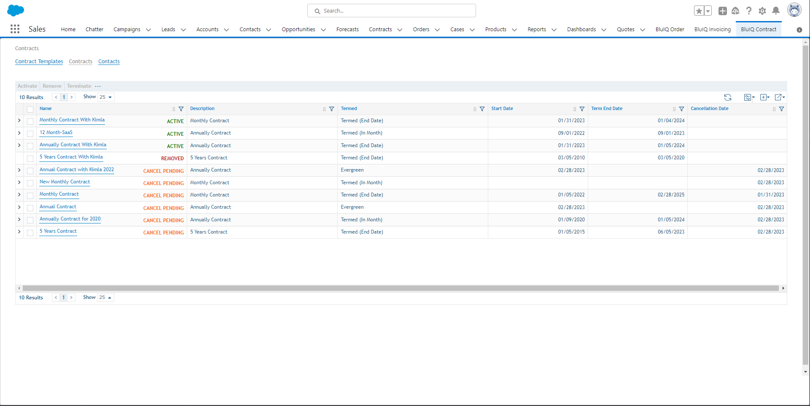This screenshot has height=406, width=810.
Task: Select the 5 Years Contract row checkbox
Action: point(30,233)
